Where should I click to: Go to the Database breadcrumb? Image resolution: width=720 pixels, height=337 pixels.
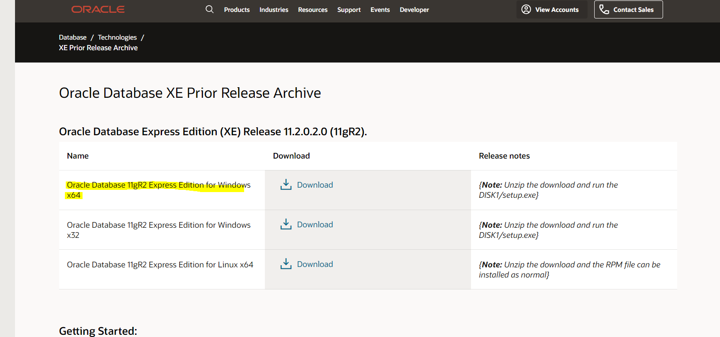73,37
